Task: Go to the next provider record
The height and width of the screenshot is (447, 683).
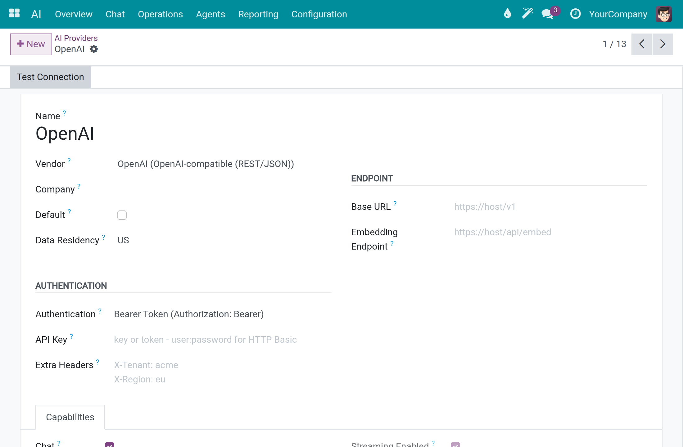Action: click(x=663, y=44)
